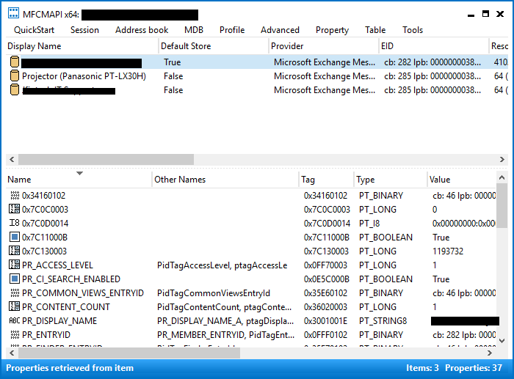Click the Value column header
The image size is (514, 379).
pos(462,180)
